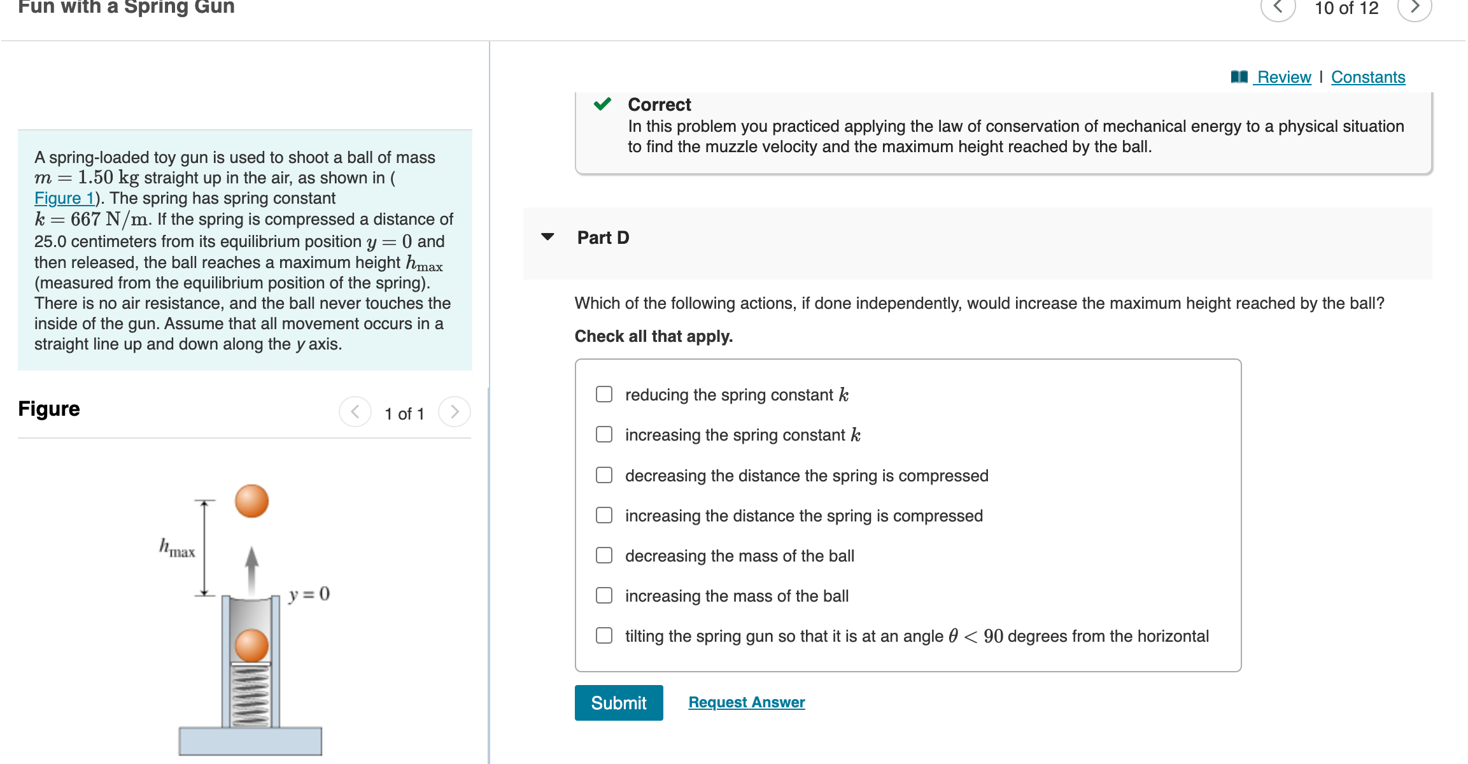Screen dimensions: 1468x764
Task: Check reducing the spring constant k
Action: tap(603, 394)
